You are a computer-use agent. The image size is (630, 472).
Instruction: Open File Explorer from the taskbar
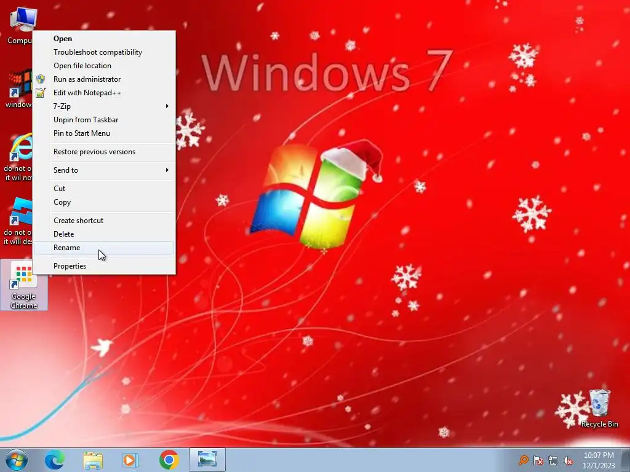pos(93,460)
